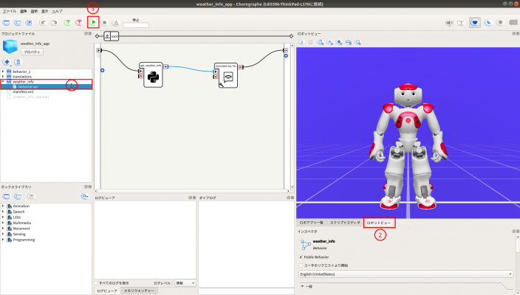520x295 pixels.
Task: Click the robot volume speaker icon
Action: [x=449, y=23]
